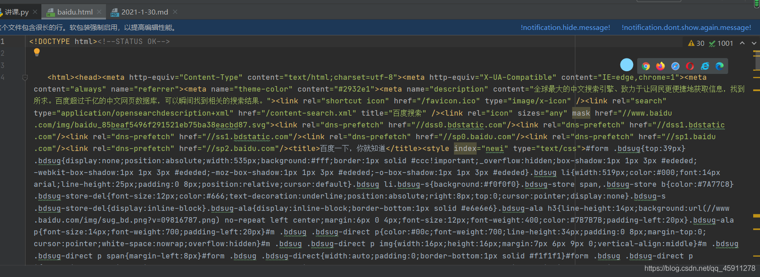Click line number 1 in gutter
760x277 pixels.
[2, 41]
